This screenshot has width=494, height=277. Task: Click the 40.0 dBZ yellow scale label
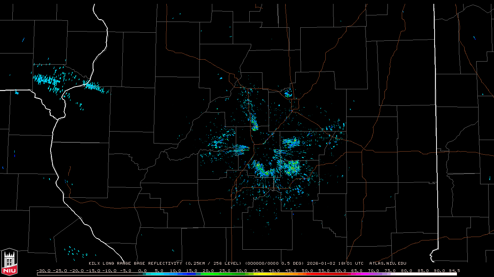(x=274, y=270)
